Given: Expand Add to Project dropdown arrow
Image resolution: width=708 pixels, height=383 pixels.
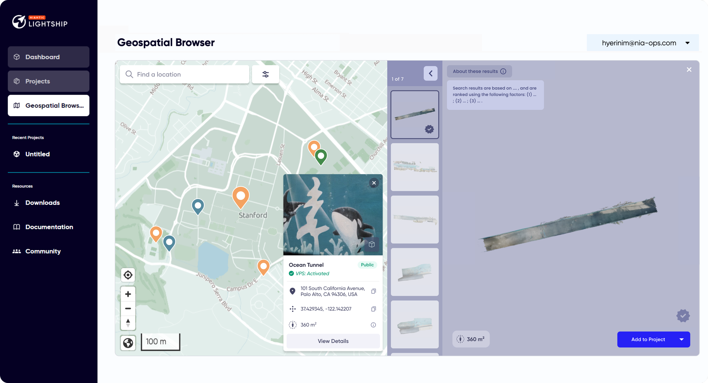Looking at the screenshot, I should click(681, 339).
